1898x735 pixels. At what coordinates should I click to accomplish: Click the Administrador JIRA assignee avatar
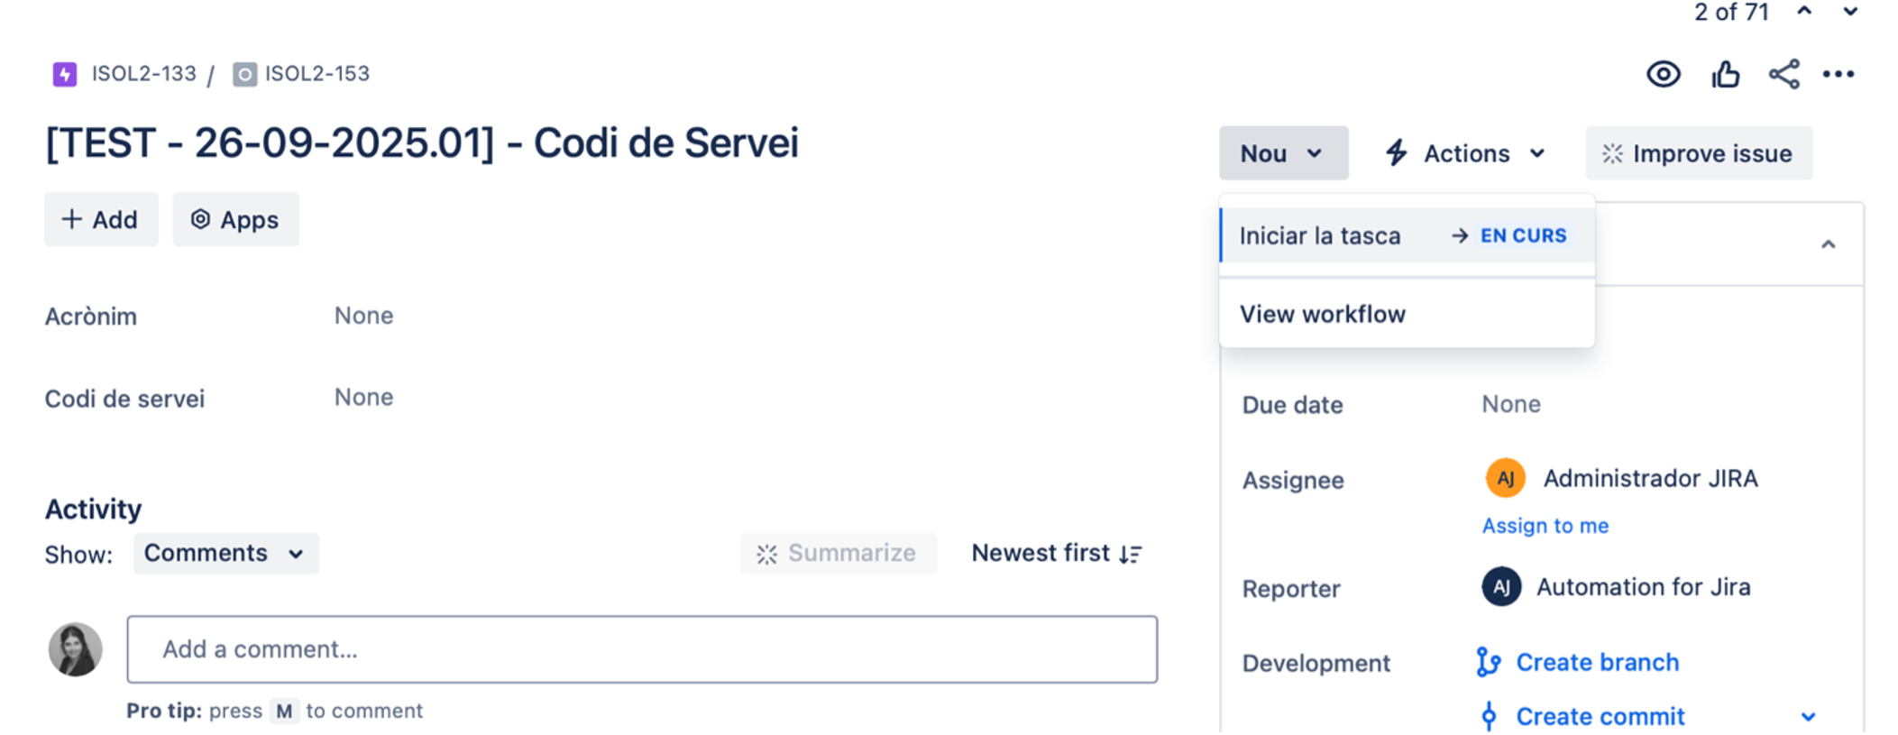[x=1505, y=478]
